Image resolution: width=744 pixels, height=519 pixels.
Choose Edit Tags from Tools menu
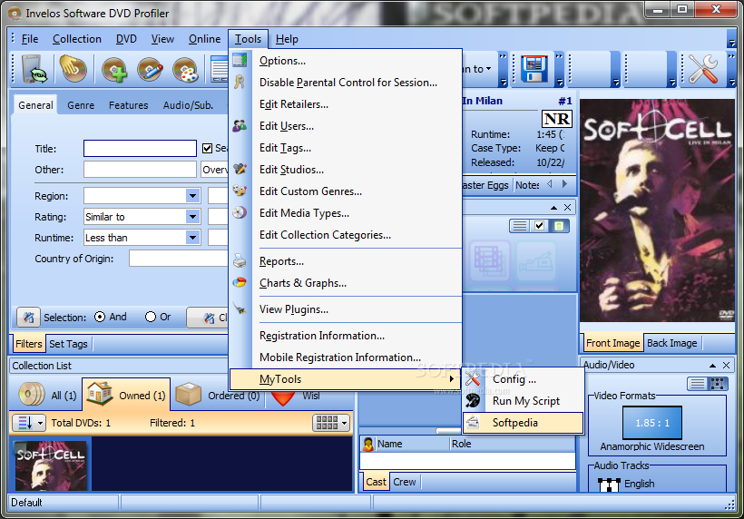(x=285, y=148)
